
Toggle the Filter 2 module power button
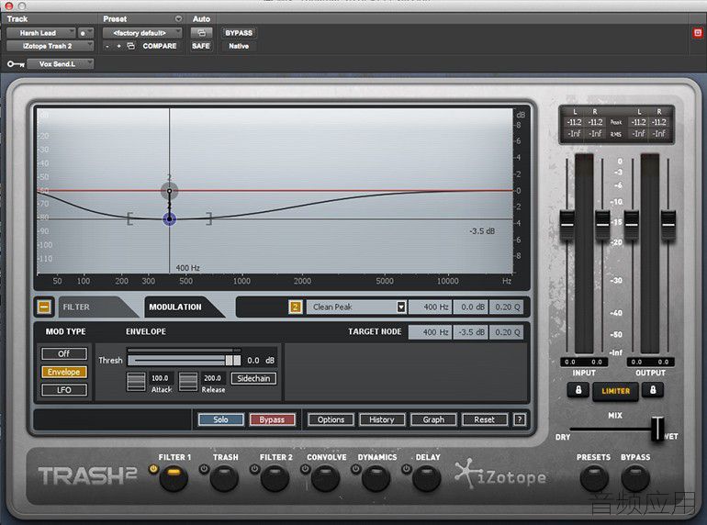tap(254, 469)
